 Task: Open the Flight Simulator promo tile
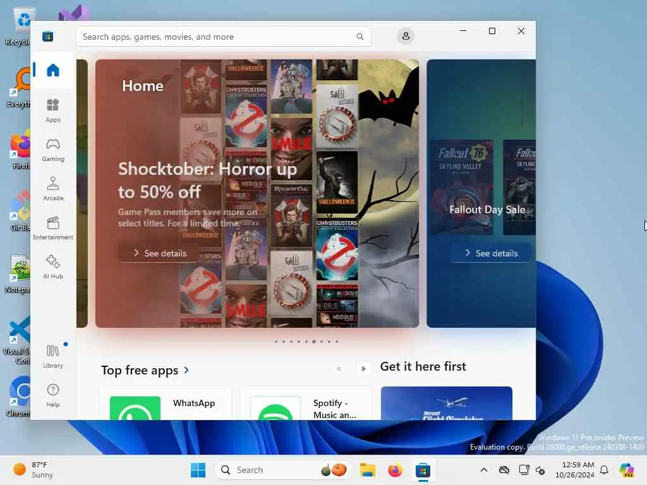(x=447, y=404)
